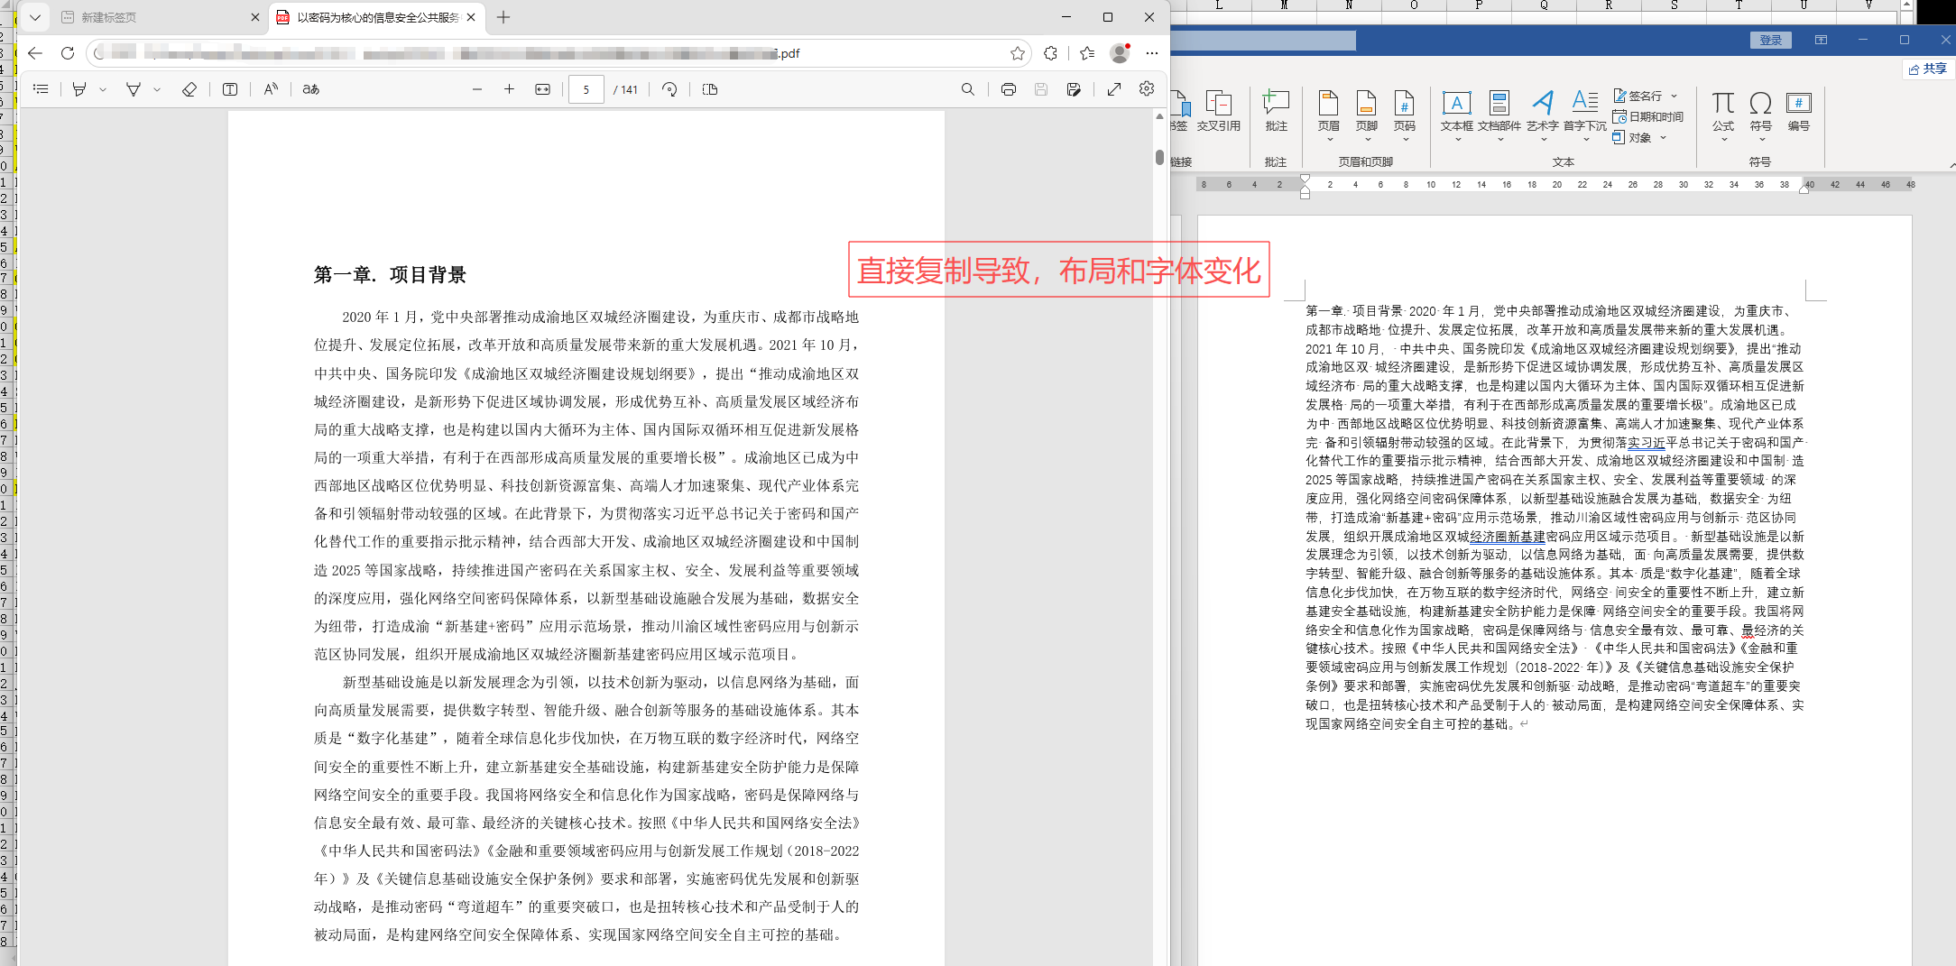Open the WordArt dropdown in Word

click(1543, 115)
